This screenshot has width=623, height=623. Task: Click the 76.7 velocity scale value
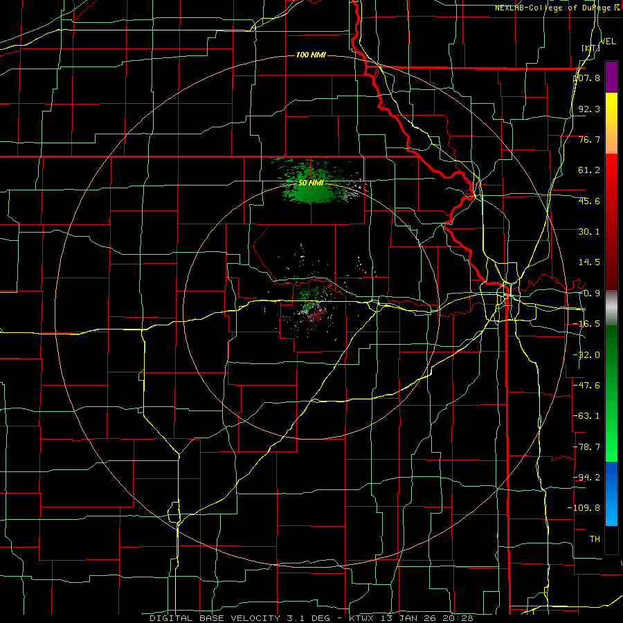pyautogui.click(x=589, y=139)
